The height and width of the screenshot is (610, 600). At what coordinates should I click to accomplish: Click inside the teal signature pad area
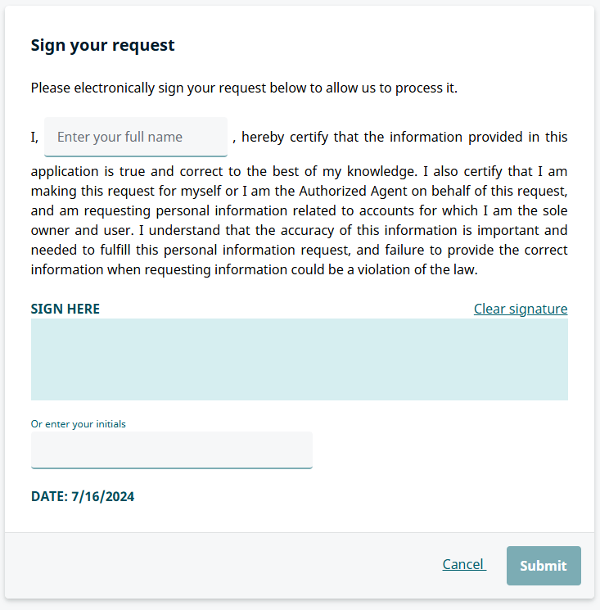click(x=299, y=359)
